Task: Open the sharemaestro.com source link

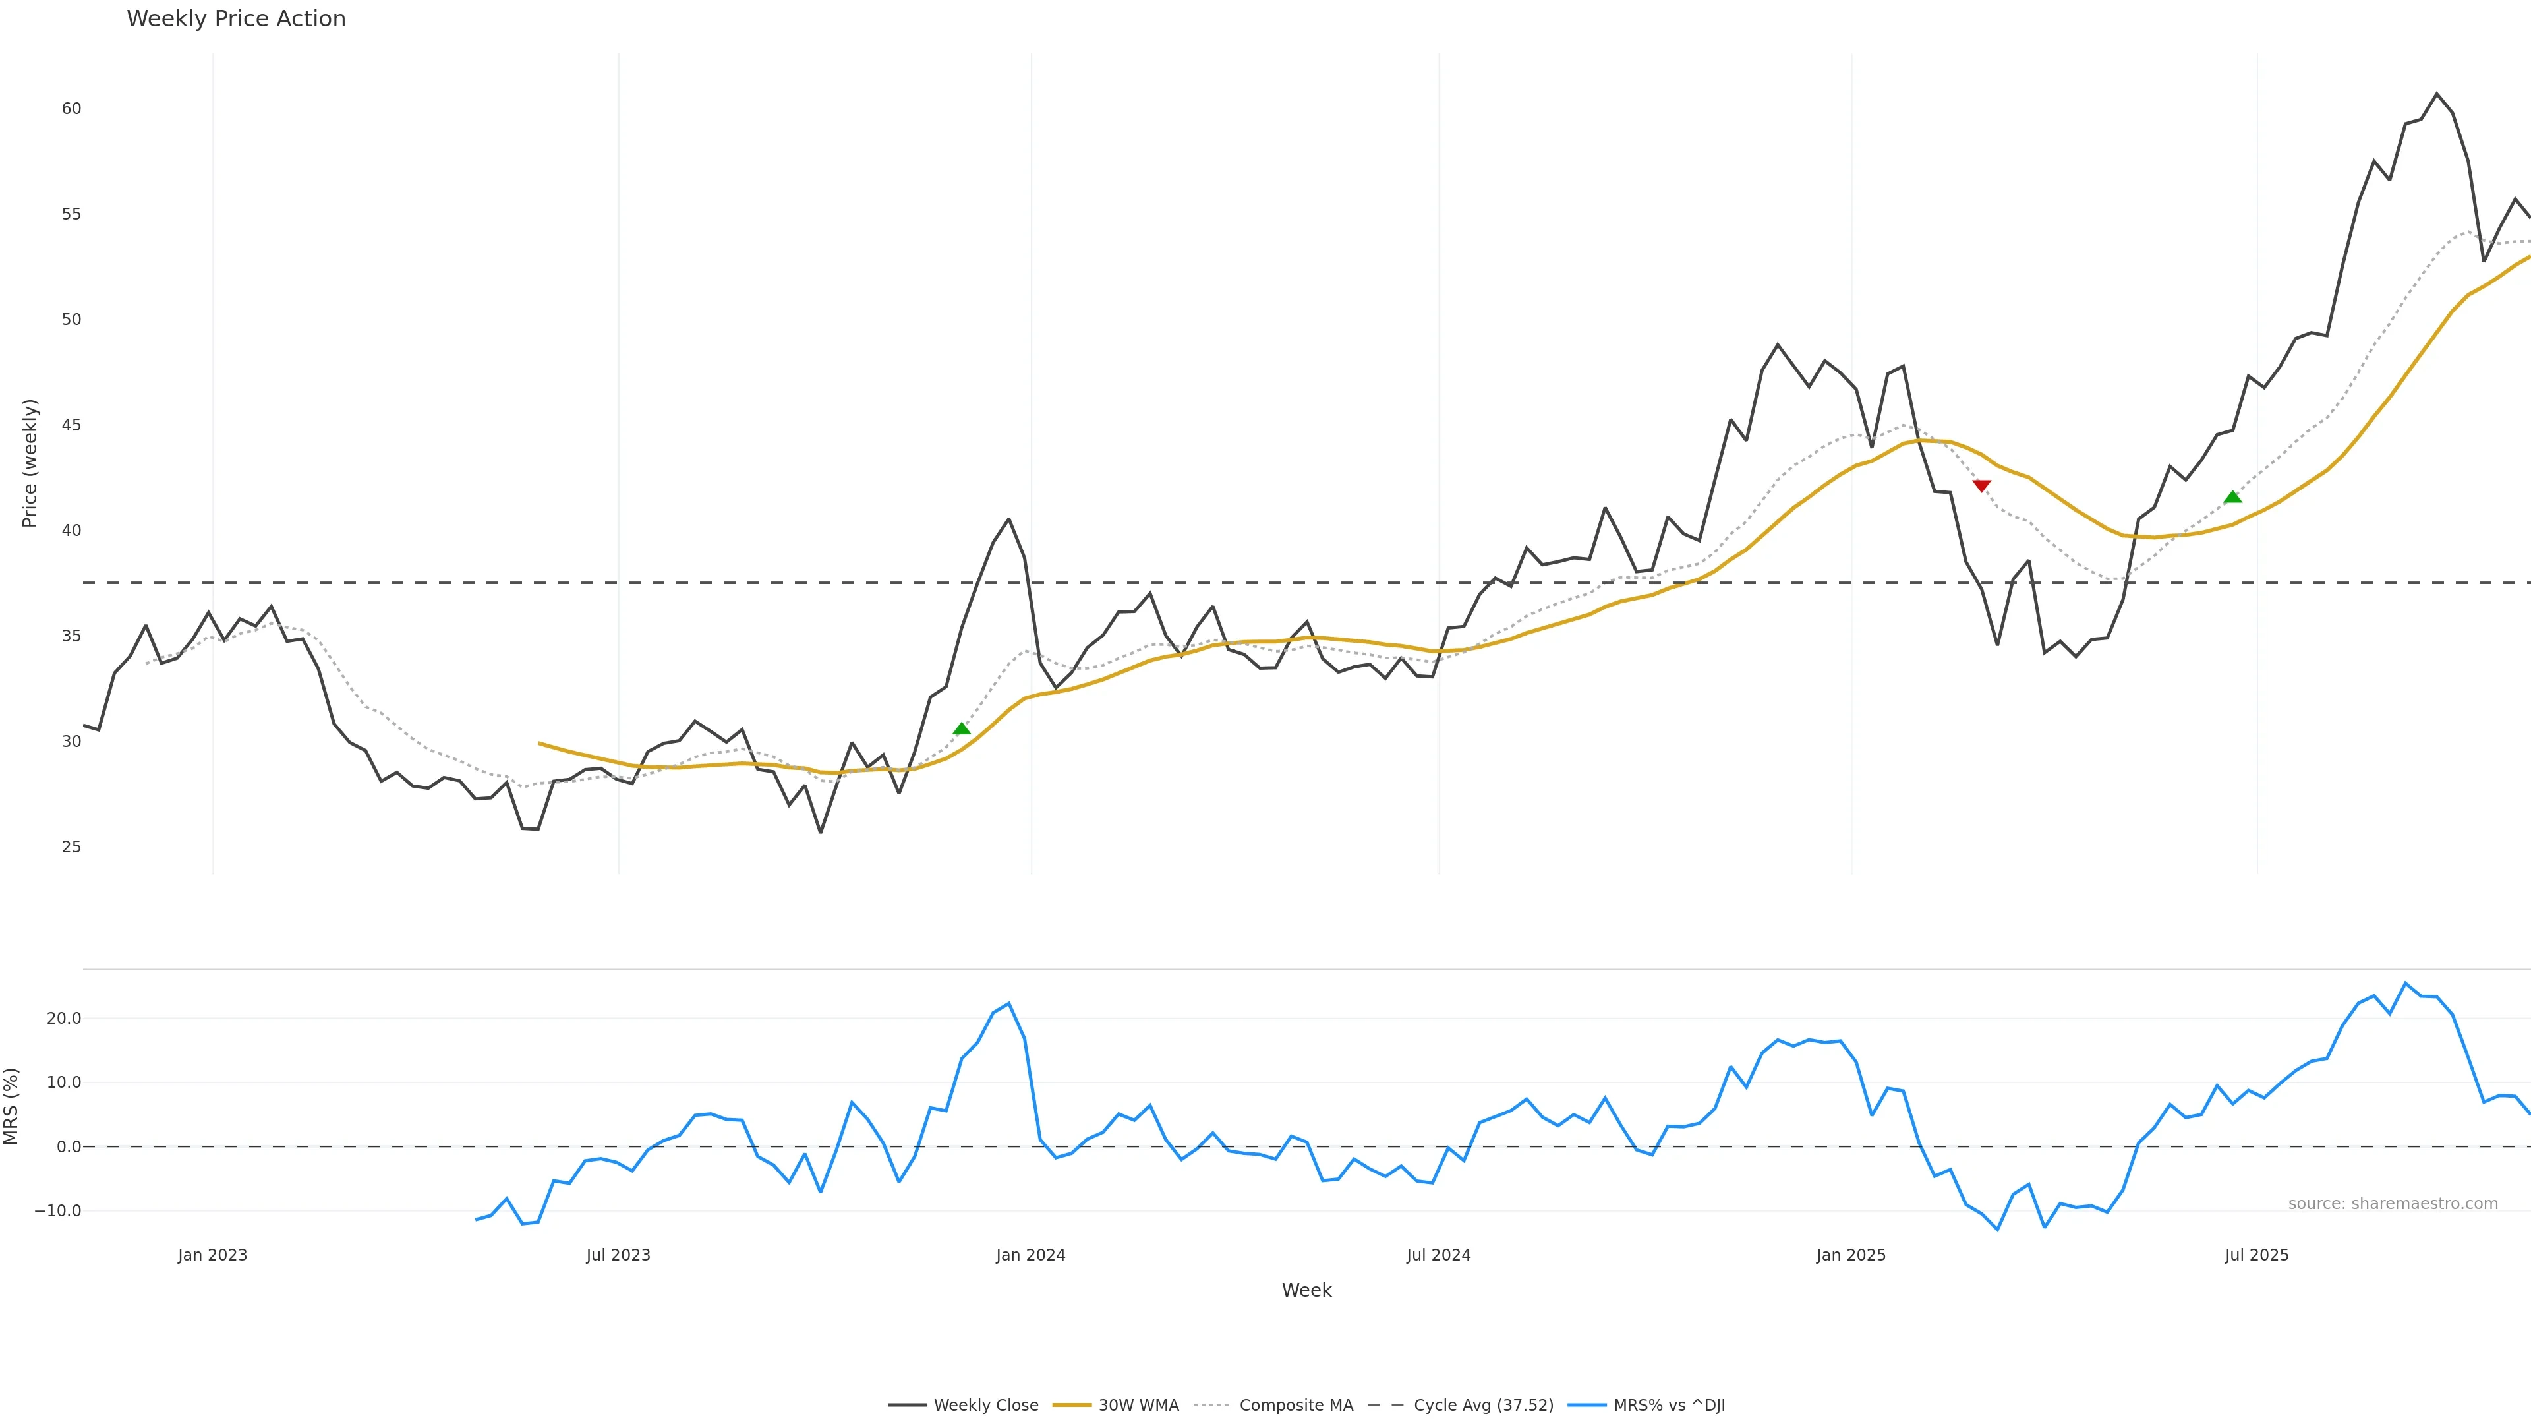Action: (x=2393, y=1204)
